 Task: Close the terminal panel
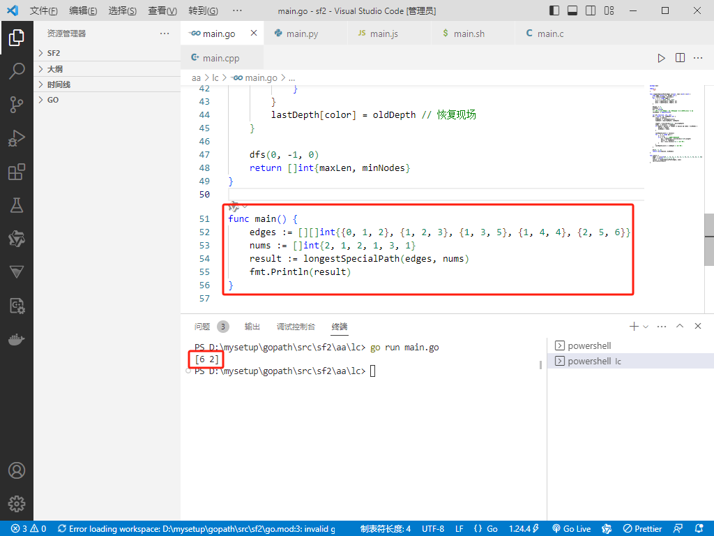[x=697, y=327]
